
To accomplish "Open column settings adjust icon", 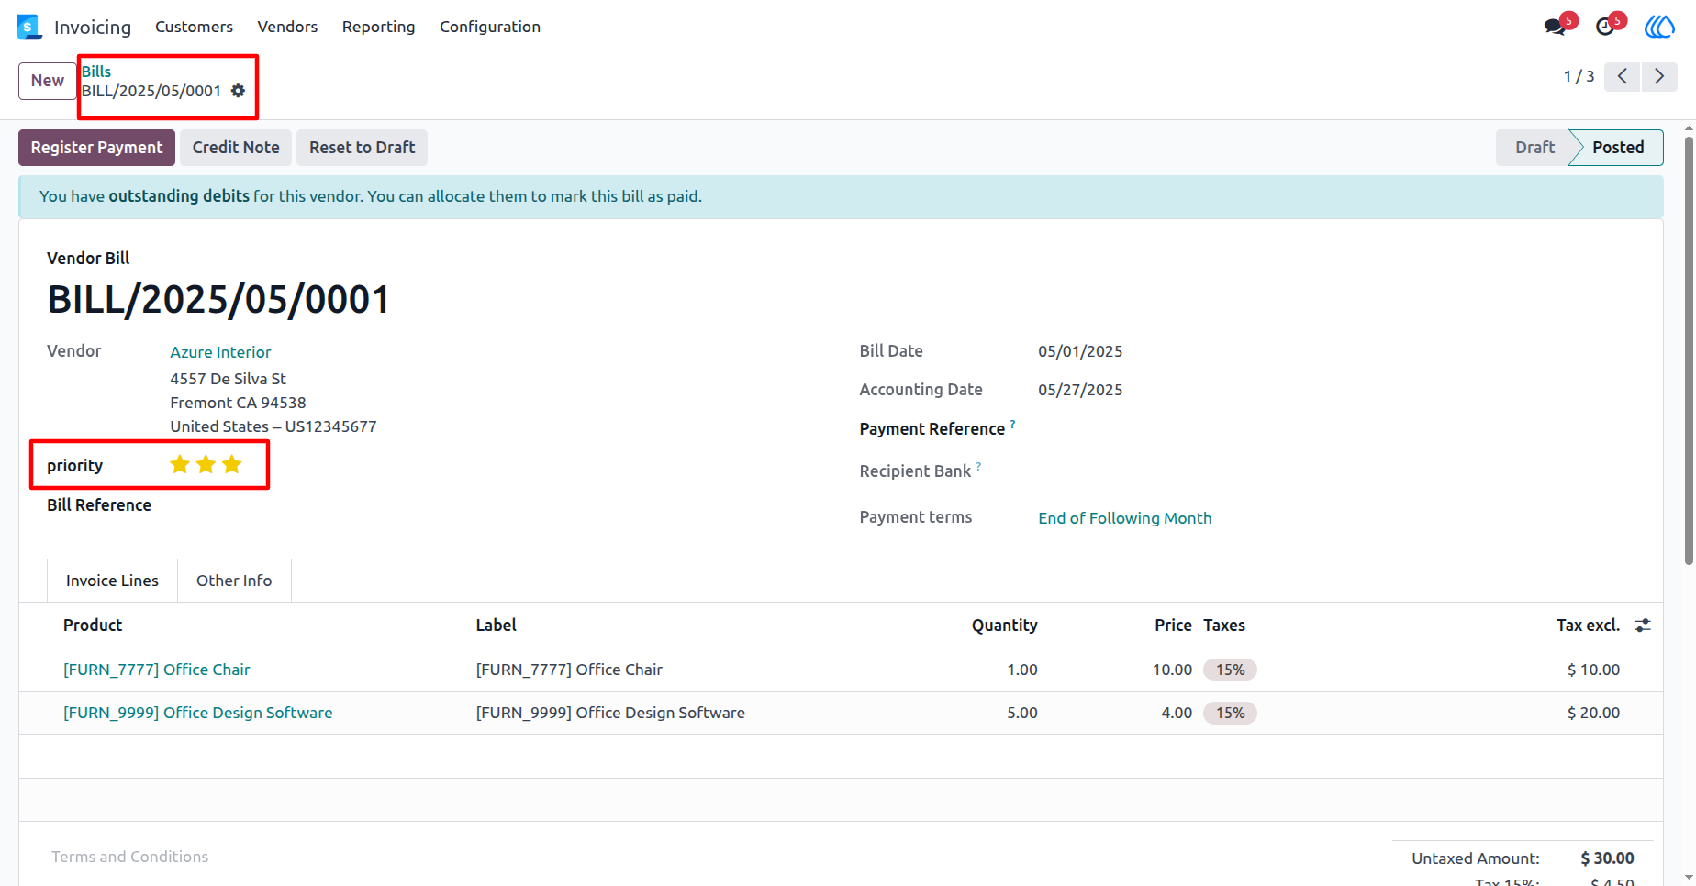I will coord(1643,625).
